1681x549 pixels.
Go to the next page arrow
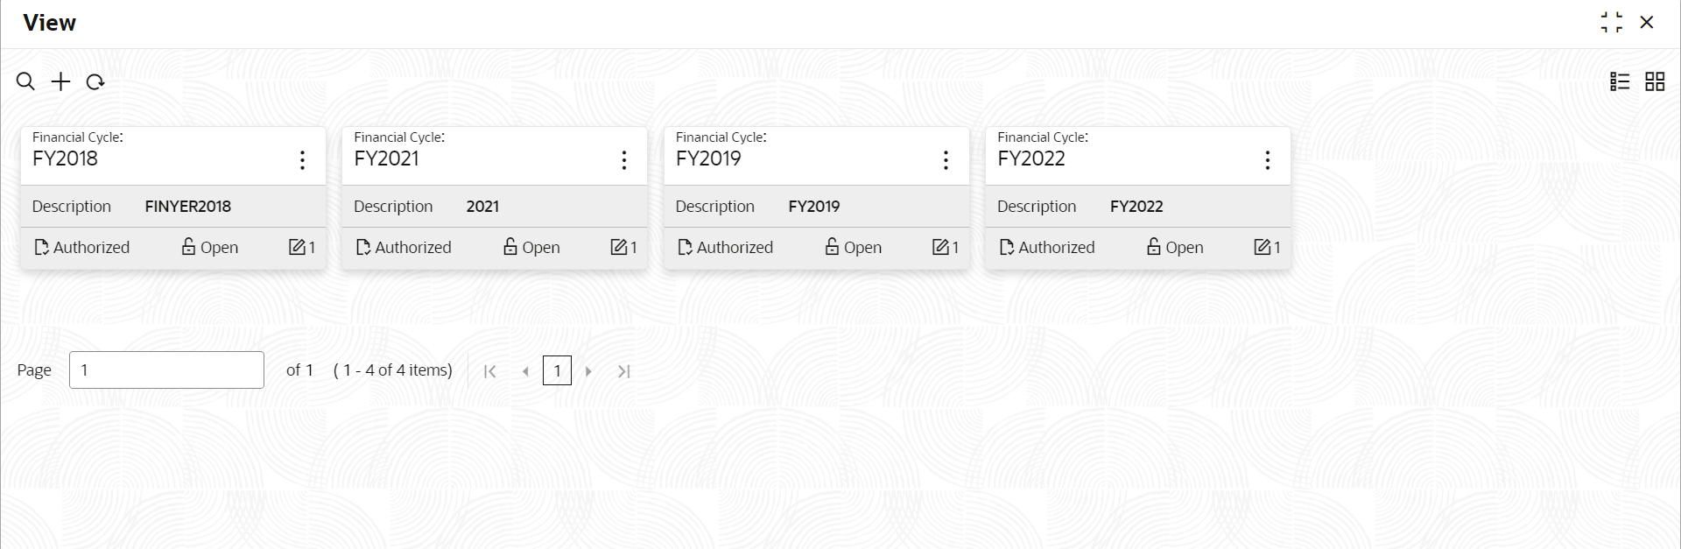point(588,371)
